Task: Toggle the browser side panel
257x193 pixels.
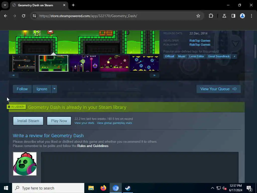Action: click(x=233, y=16)
